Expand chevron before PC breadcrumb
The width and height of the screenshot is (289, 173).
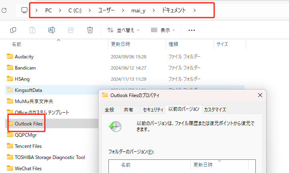point(36,10)
